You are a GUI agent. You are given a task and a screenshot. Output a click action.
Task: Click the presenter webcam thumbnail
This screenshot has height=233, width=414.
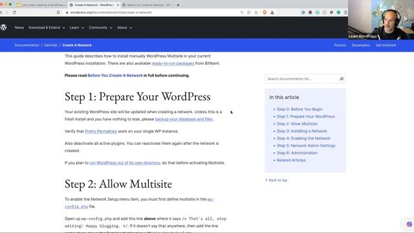point(381,20)
